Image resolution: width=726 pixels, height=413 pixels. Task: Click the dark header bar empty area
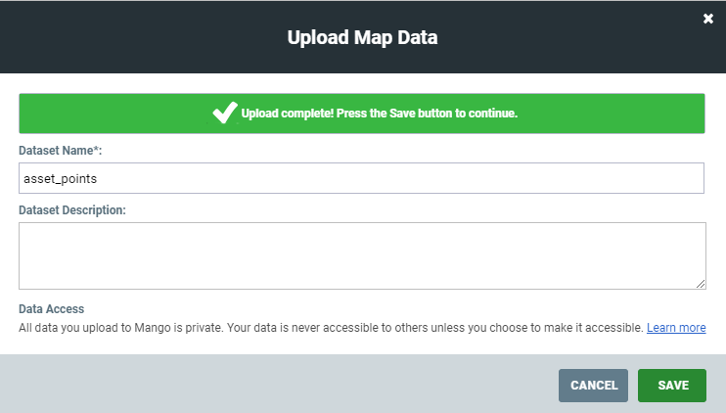pos(139,37)
